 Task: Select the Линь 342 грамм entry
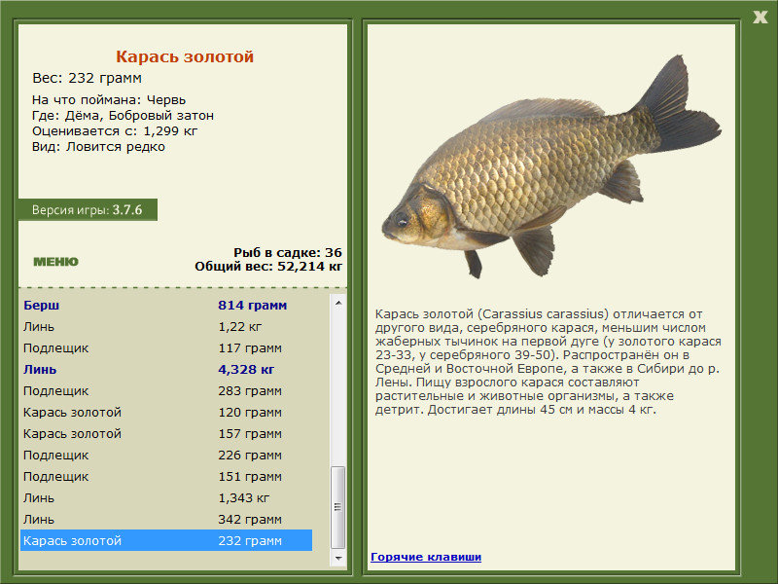(166, 519)
